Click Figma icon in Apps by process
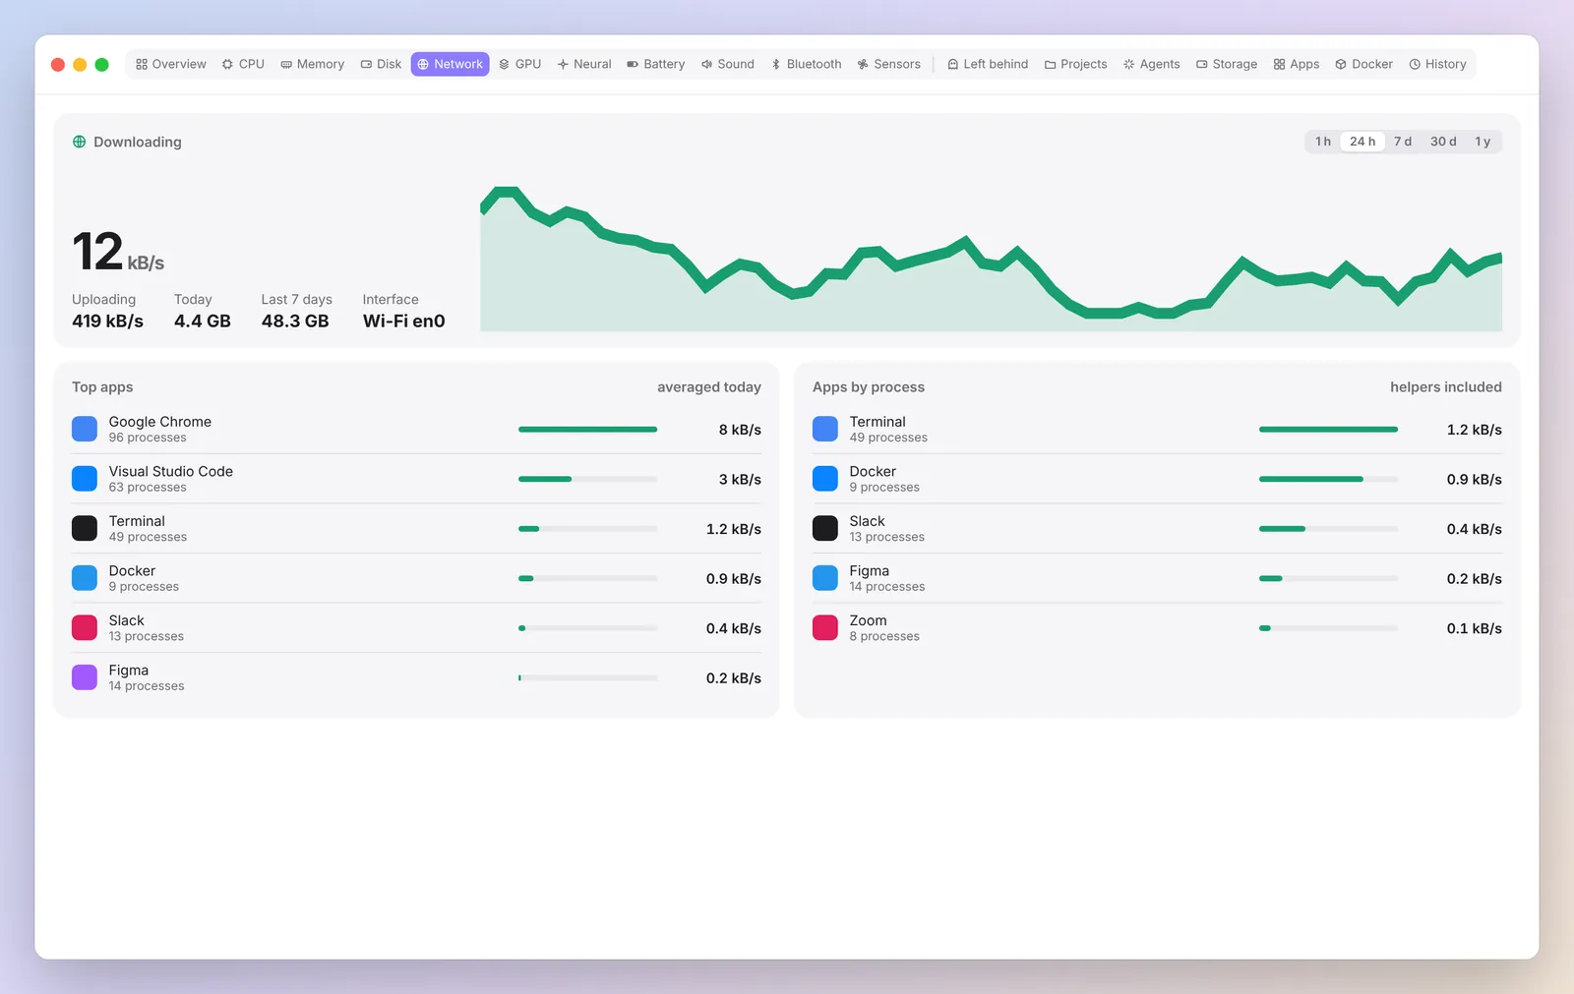Viewport: 1574px width, 994px height. (x=825, y=578)
